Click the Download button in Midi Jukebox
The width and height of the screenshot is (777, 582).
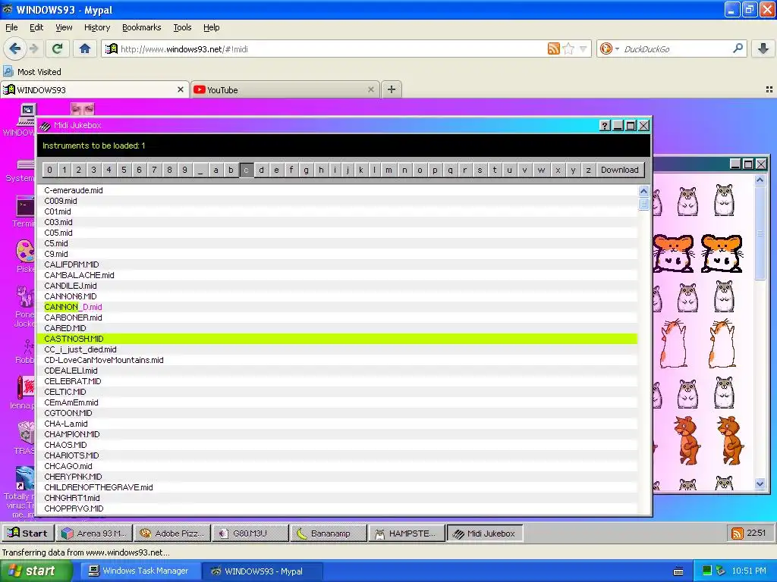pyautogui.click(x=619, y=170)
